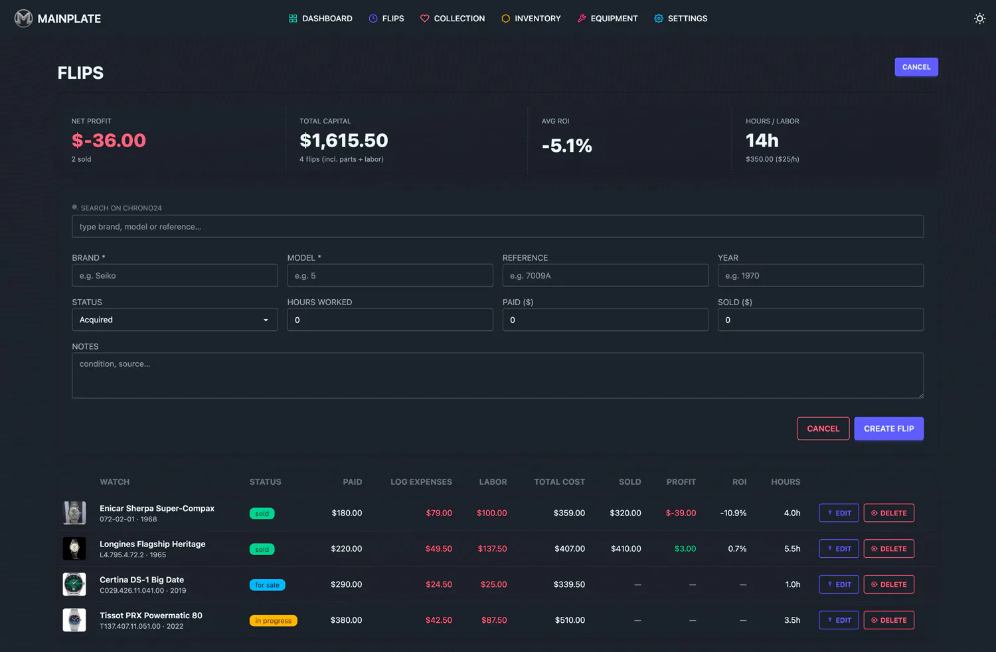
Task: Click the red-outlined Cancel form button
Action: coord(823,428)
